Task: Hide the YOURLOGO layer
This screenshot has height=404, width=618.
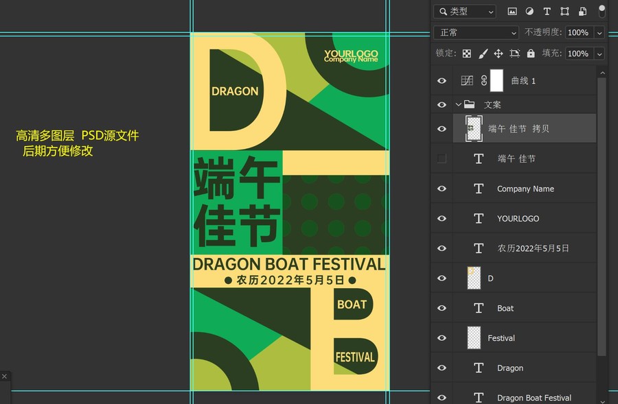Action: pyautogui.click(x=442, y=219)
